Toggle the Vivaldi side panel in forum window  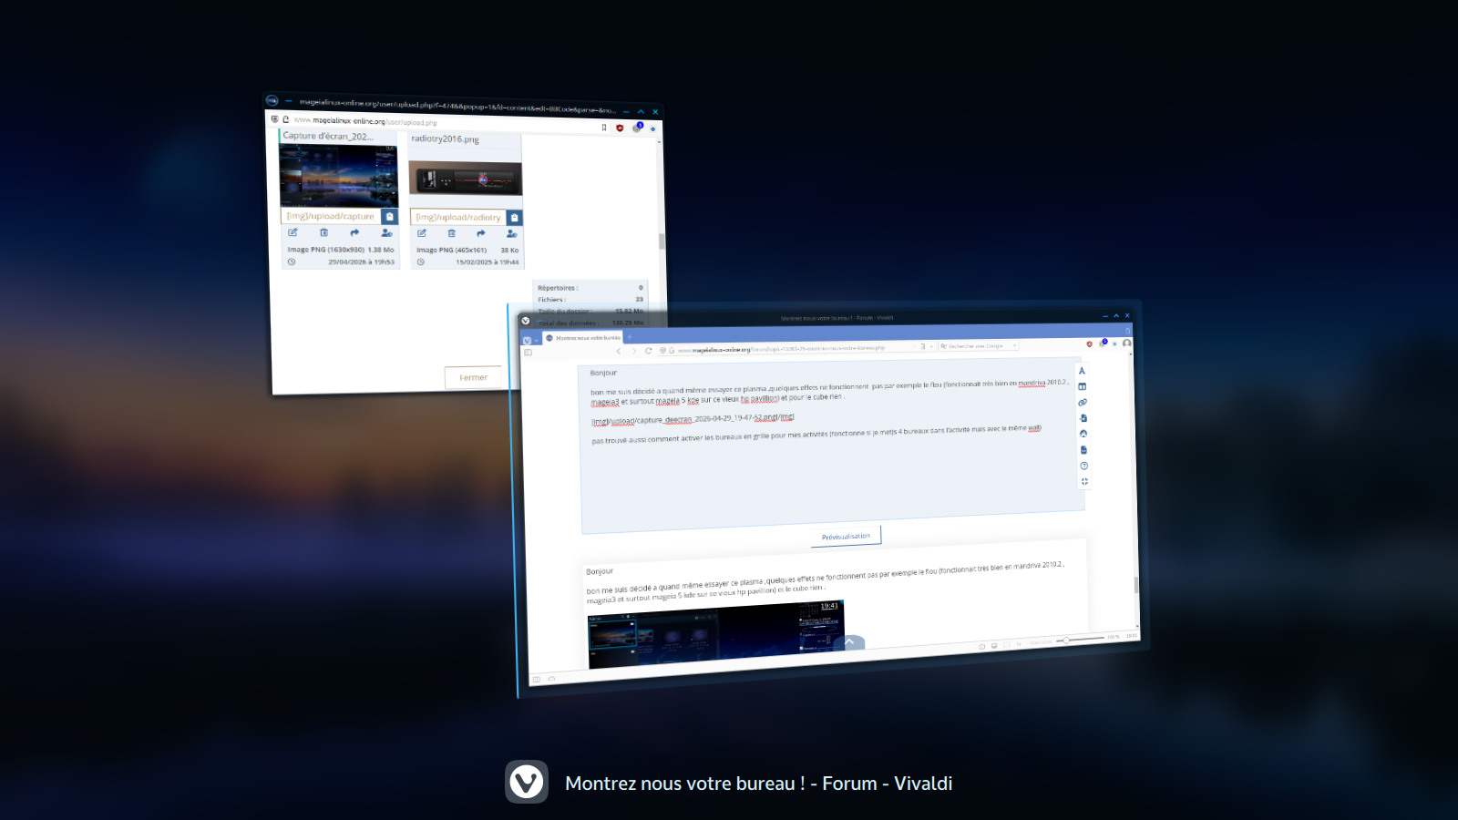tap(528, 353)
